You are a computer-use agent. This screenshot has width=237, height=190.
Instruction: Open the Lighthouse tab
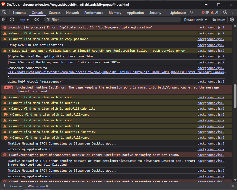(x=178, y=13)
